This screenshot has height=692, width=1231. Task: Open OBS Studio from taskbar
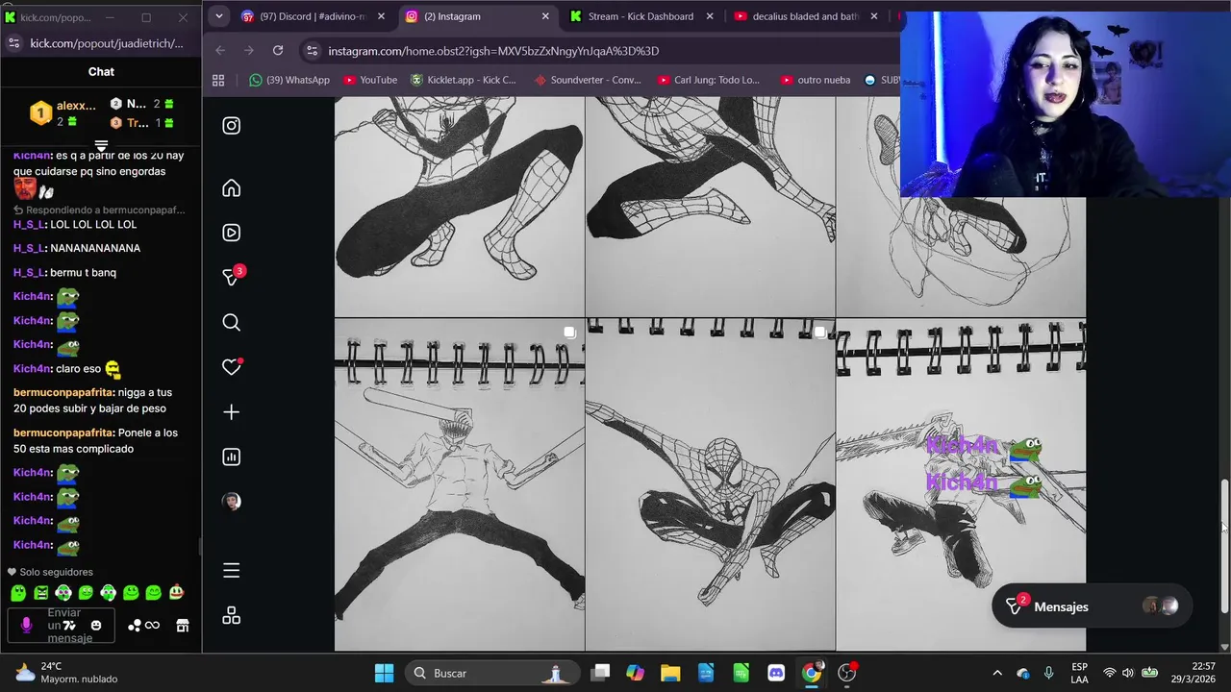pyautogui.click(x=846, y=673)
